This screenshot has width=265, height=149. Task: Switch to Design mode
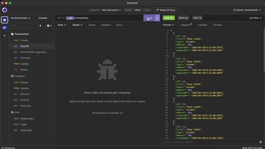click(128, 10)
